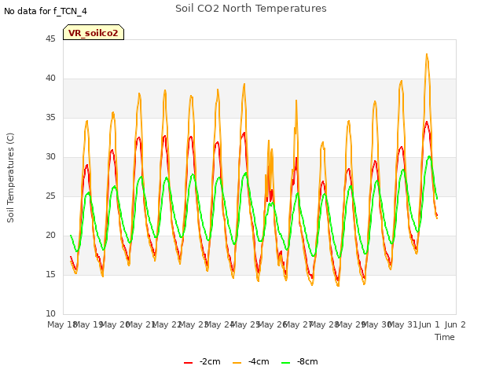Click the May 18 x-axis label
Screen dimensions: 503x377
(62, 324)
